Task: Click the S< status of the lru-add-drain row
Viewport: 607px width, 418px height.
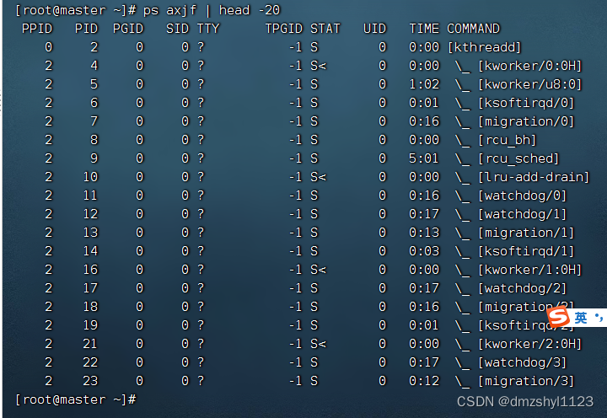Action: pyautogui.click(x=318, y=177)
